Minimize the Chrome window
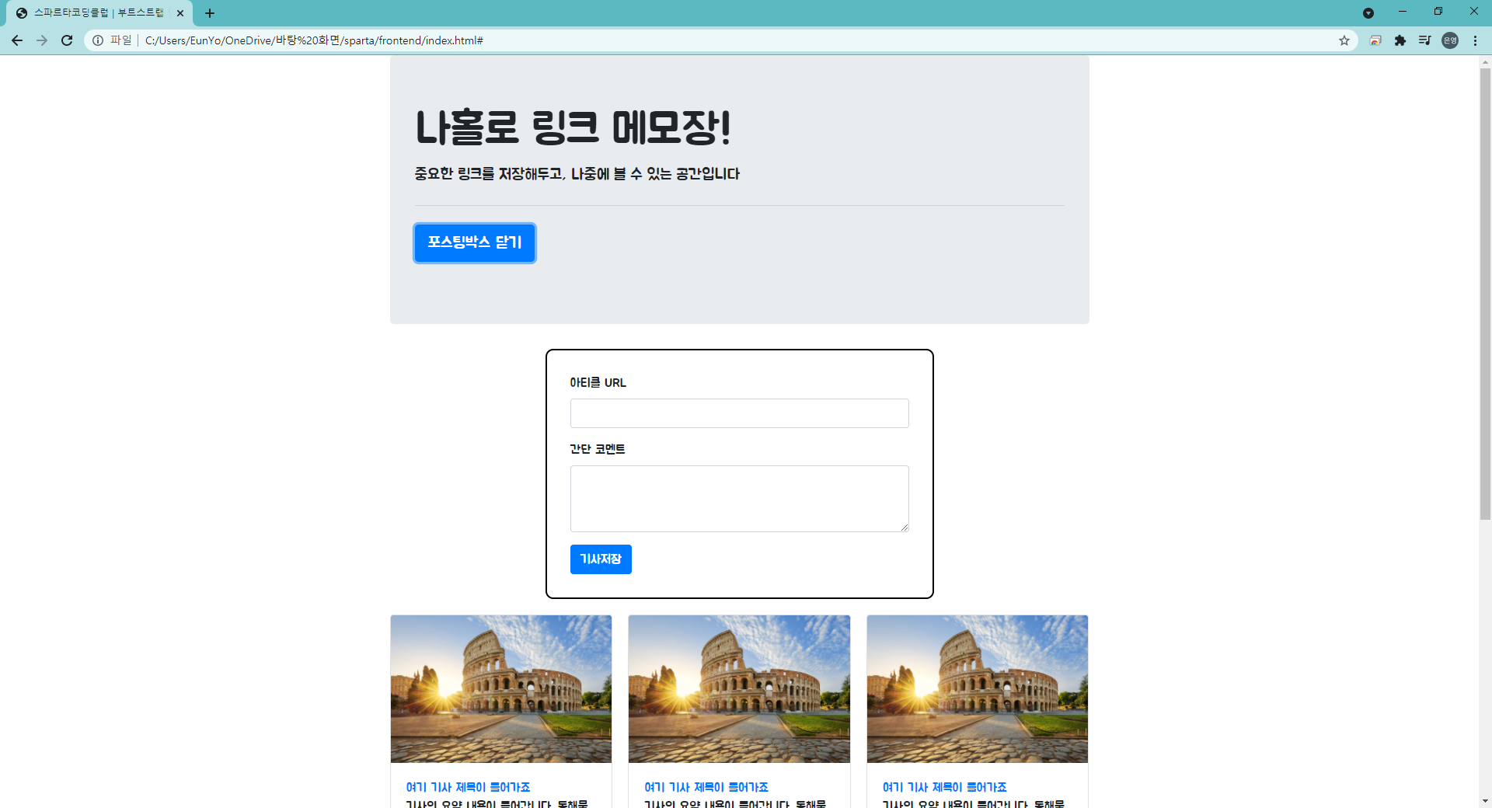This screenshot has width=1492, height=808. (x=1403, y=12)
